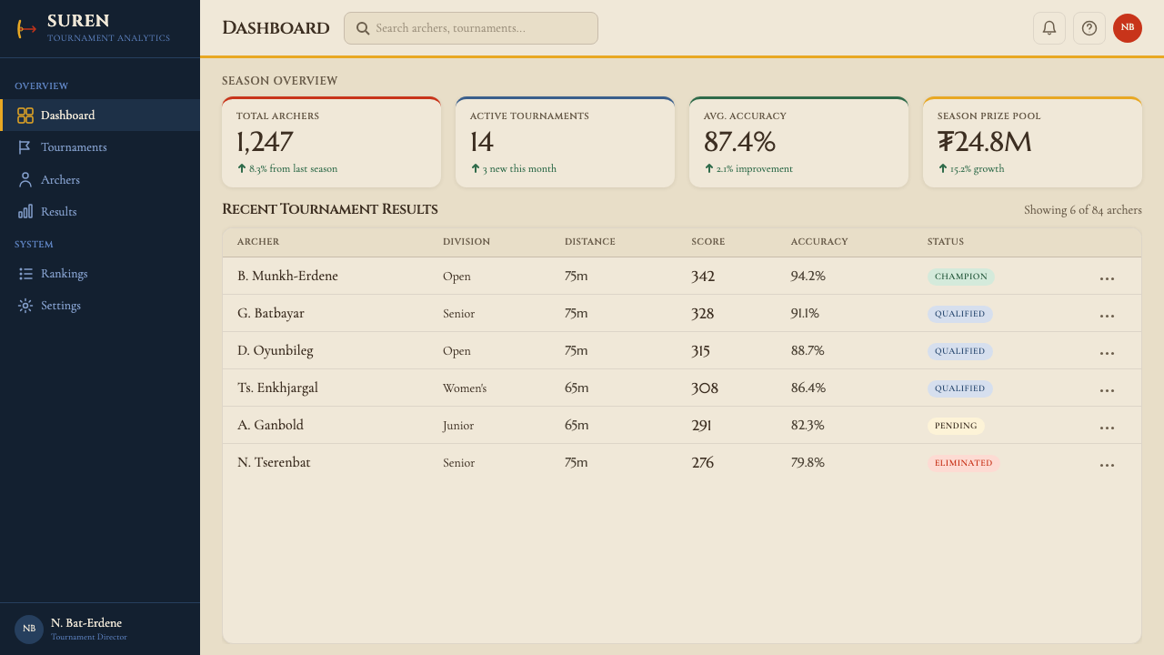The image size is (1164, 655).
Task: Click the Settings gear icon
Action: [x=25, y=306]
